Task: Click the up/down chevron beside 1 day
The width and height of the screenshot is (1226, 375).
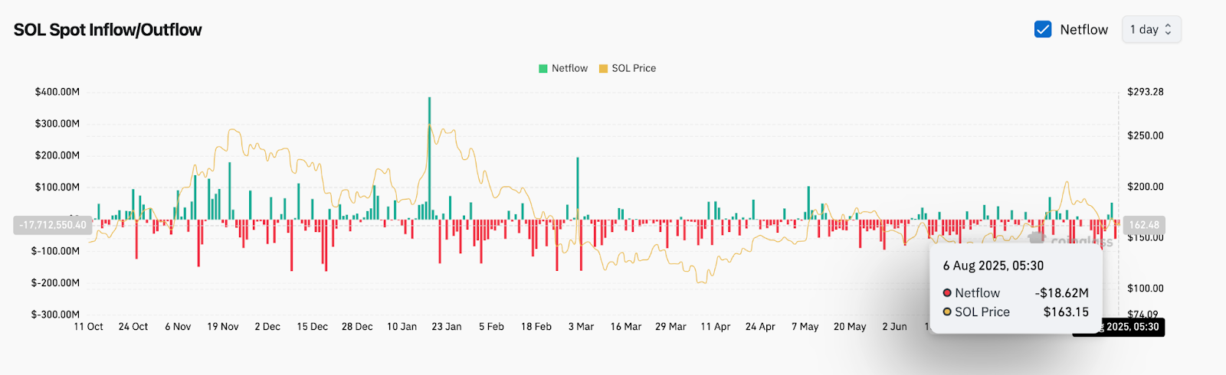Action: tap(1169, 30)
